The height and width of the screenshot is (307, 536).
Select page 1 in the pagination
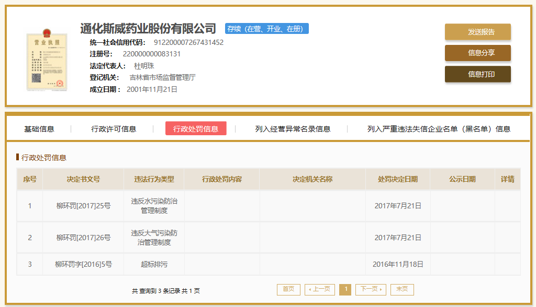click(x=345, y=289)
